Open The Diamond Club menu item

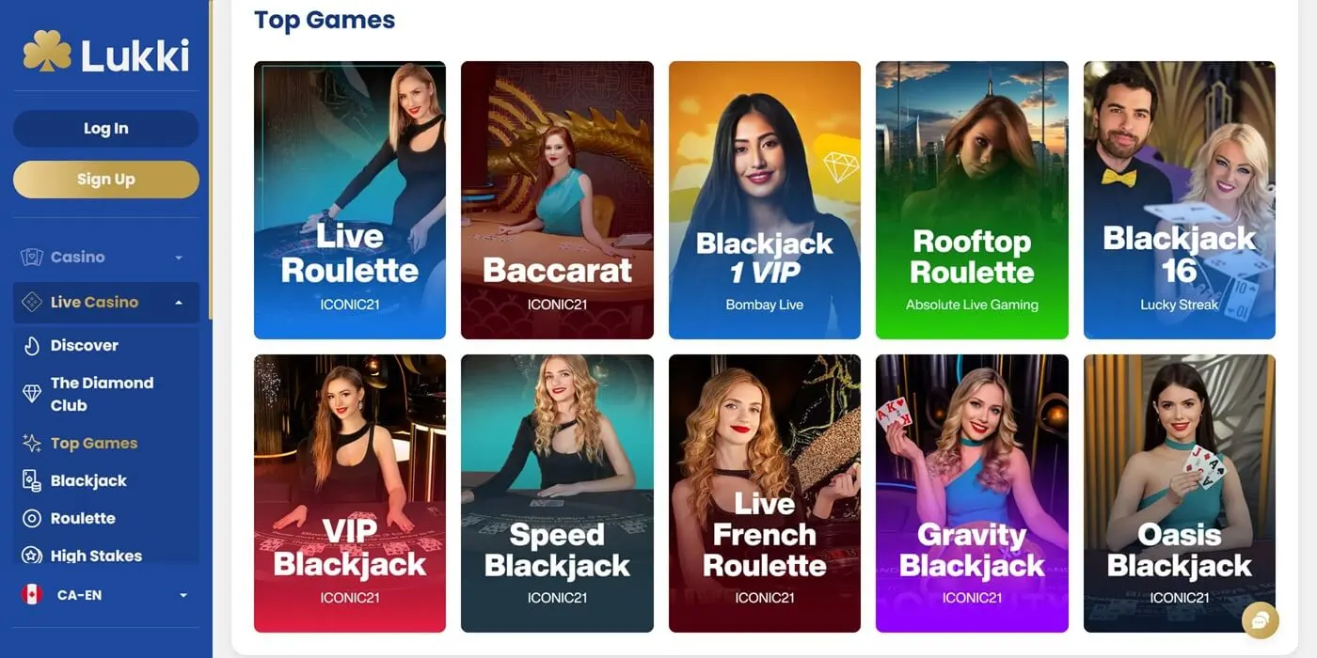102,394
